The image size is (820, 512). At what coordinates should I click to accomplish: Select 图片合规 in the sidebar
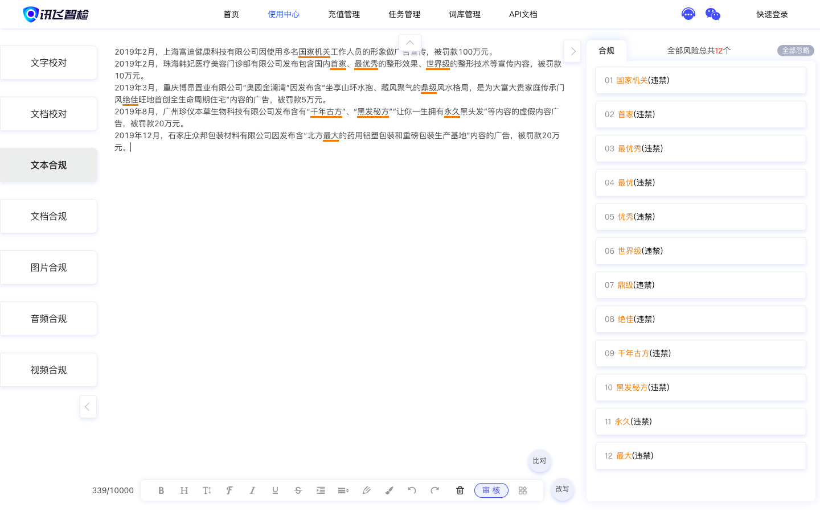48,267
